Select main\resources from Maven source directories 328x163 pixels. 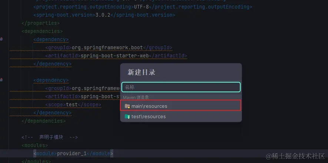181,106
